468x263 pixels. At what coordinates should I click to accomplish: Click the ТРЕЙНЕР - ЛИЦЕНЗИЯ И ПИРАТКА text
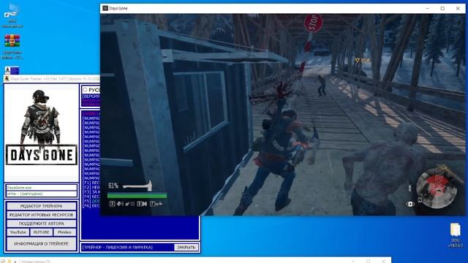click(x=117, y=247)
